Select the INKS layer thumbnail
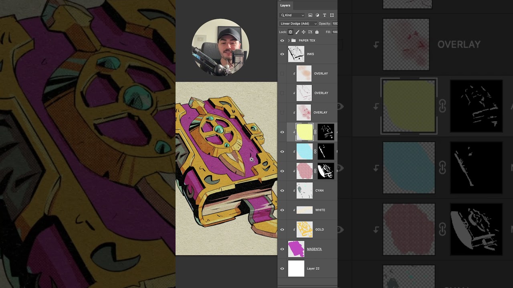Image resolution: width=513 pixels, height=288 pixels. [x=296, y=54]
